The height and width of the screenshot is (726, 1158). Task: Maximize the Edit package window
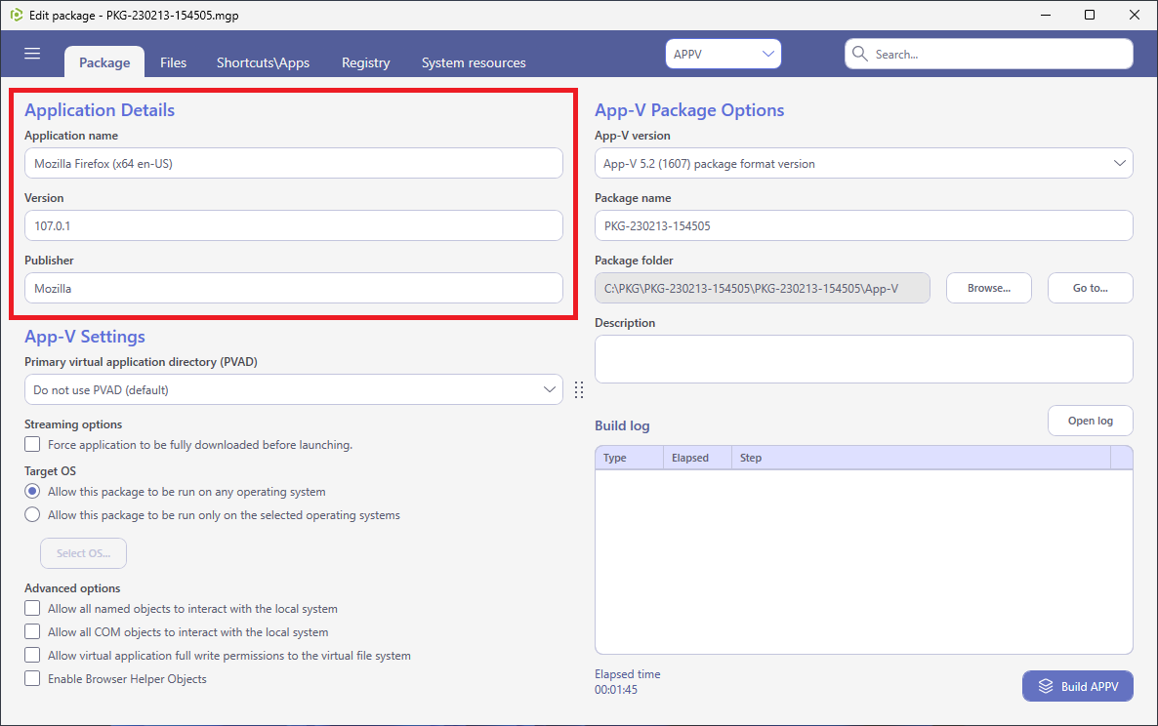pyautogui.click(x=1090, y=15)
